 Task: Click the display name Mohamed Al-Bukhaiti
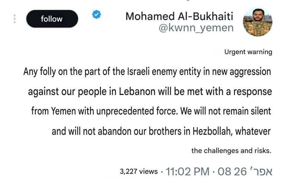(179, 16)
